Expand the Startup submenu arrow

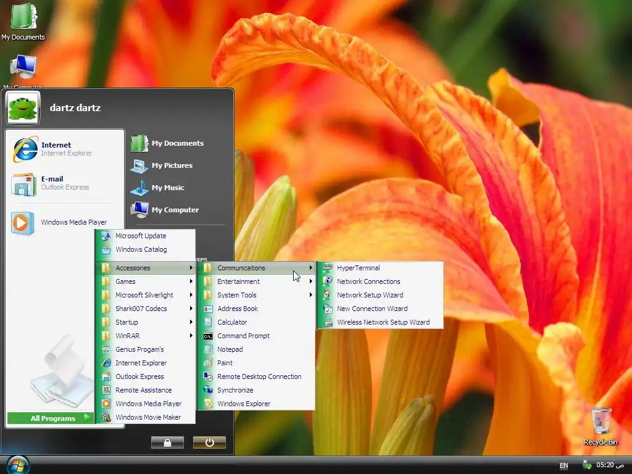click(x=191, y=322)
